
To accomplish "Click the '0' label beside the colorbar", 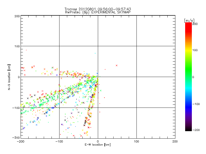I will tap(193, 77).
